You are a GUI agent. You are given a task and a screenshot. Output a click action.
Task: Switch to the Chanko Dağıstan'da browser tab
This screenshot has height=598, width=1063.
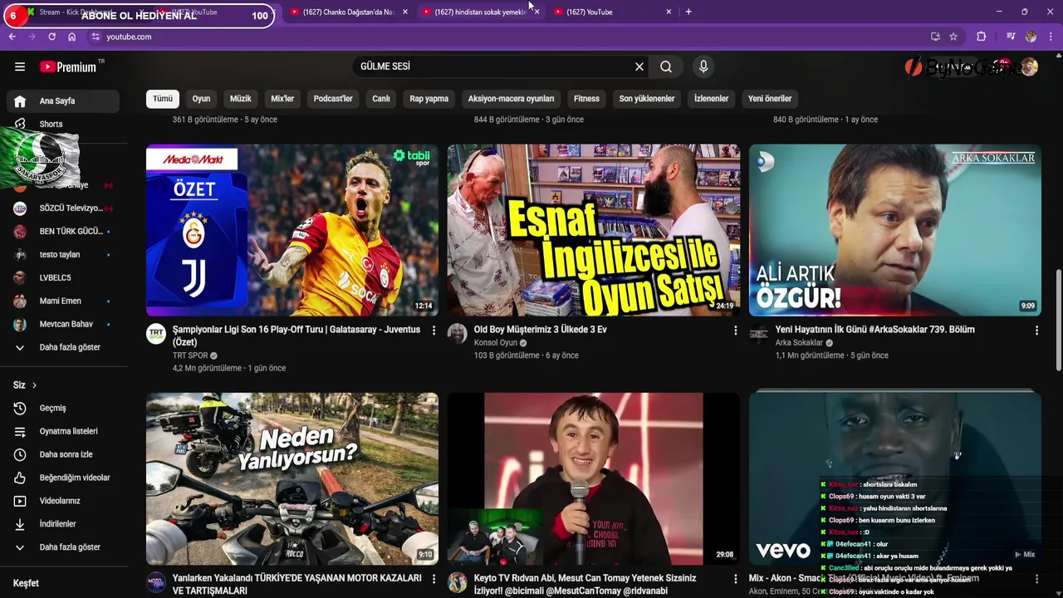(348, 12)
